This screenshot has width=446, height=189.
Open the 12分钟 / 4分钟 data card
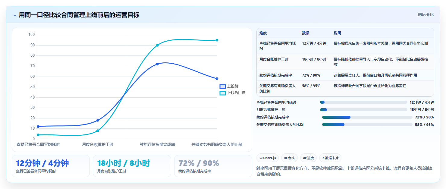pyautogui.click(x=51, y=166)
